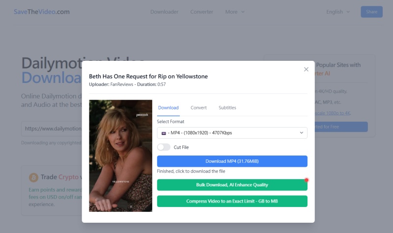Open the Downloader nav item
This screenshot has width=393, height=233.
(x=164, y=12)
